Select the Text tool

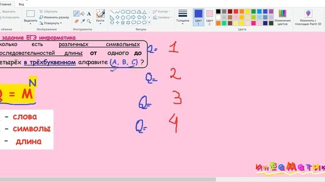pos(89,14)
